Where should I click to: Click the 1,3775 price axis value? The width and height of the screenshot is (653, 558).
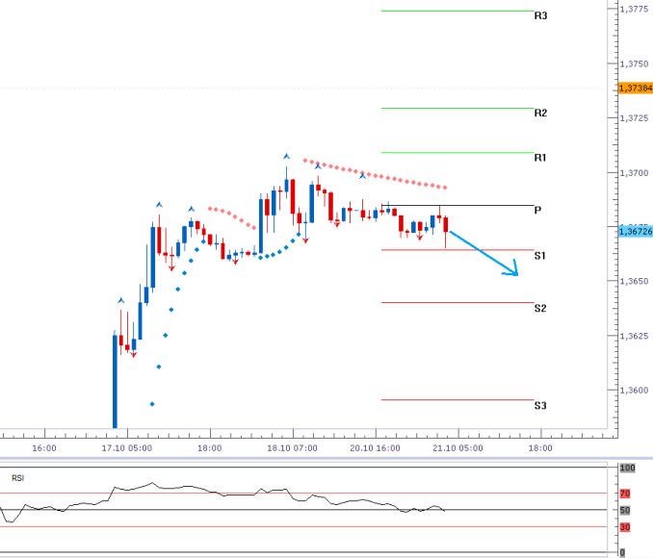pyautogui.click(x=634, y=9)
